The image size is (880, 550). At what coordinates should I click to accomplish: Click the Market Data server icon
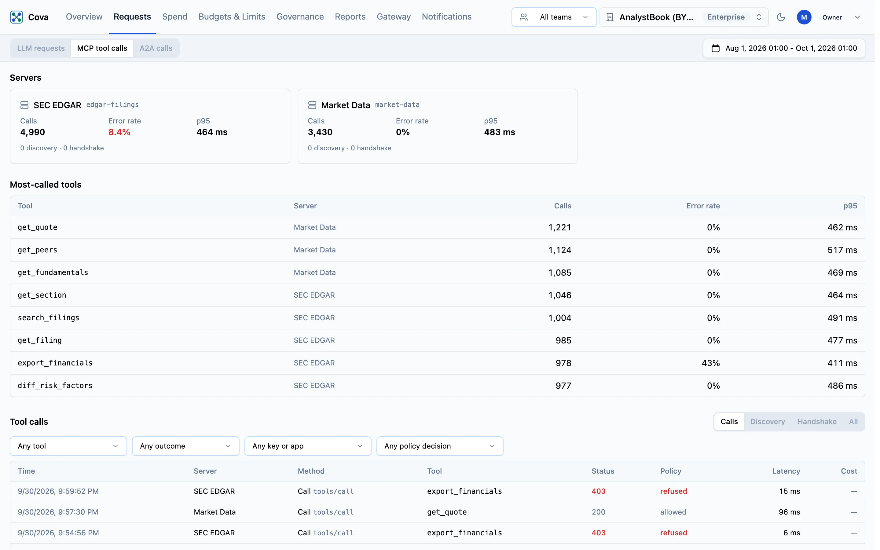pos(312,105)
